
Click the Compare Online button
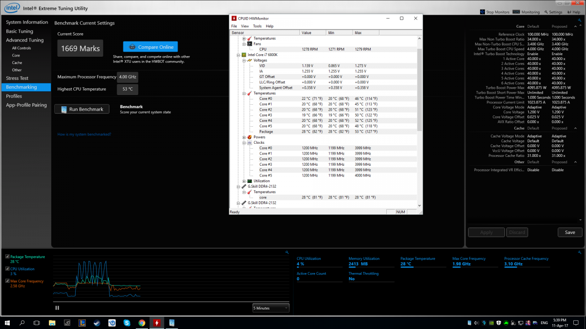[x=150, y=47]
